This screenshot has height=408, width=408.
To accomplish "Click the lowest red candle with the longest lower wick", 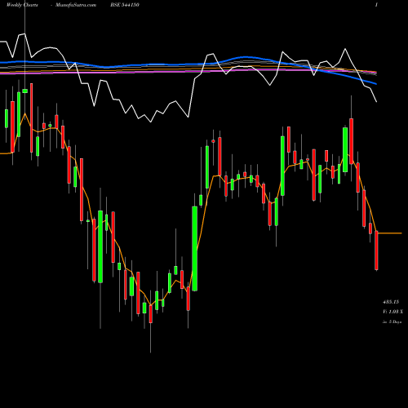I will [151, 314].
